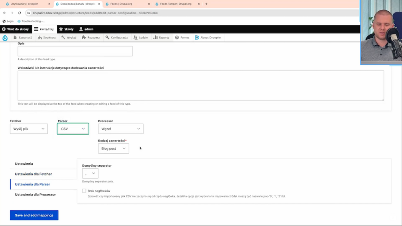This screenshot has height=226, width=402.
Task: Open the admin user menu
Action: pos(86,29)
